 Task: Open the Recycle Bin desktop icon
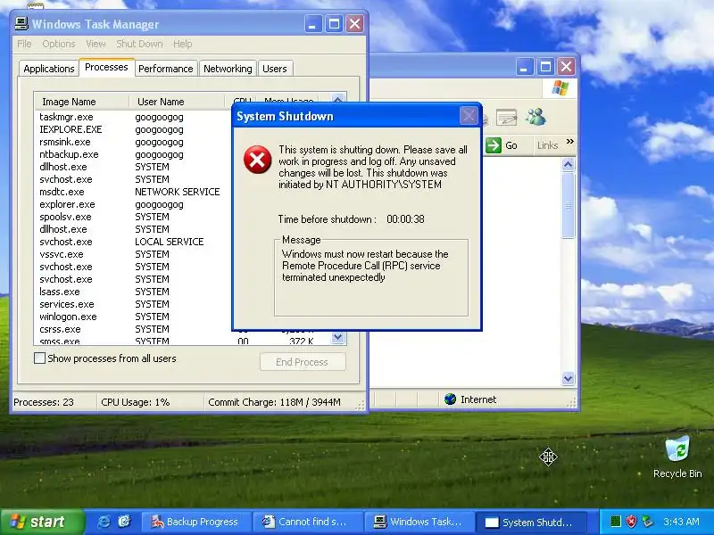677,457
